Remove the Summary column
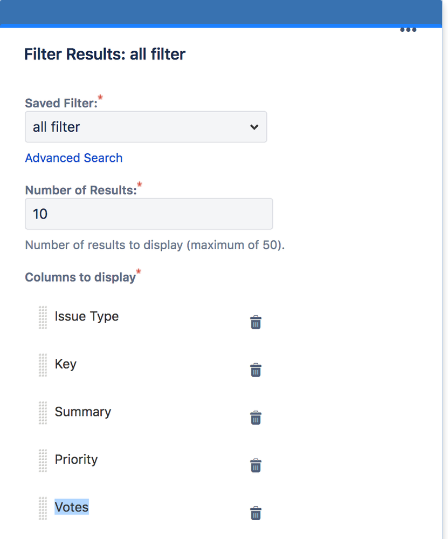 pyautogui.click(x=256, y=418)
